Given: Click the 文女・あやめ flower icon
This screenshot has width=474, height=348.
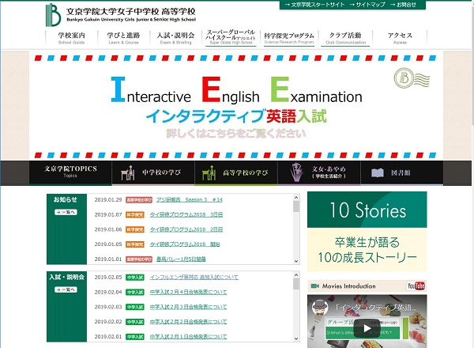Looking at the screenshot, I should click(295, 173).
